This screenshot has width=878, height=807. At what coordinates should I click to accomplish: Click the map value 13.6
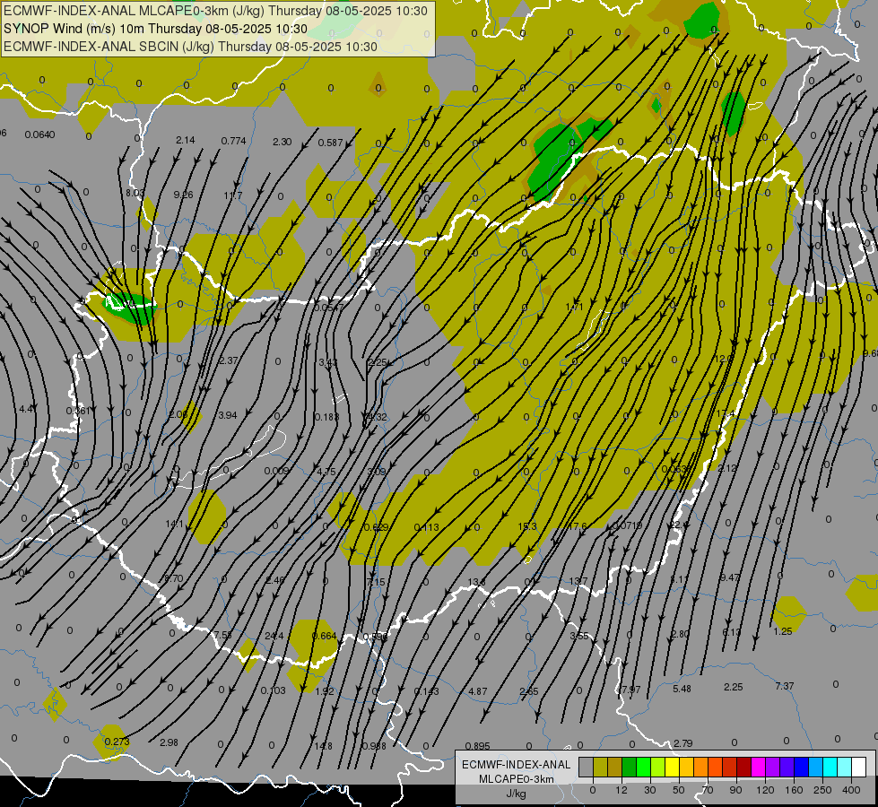click(476, 582)
